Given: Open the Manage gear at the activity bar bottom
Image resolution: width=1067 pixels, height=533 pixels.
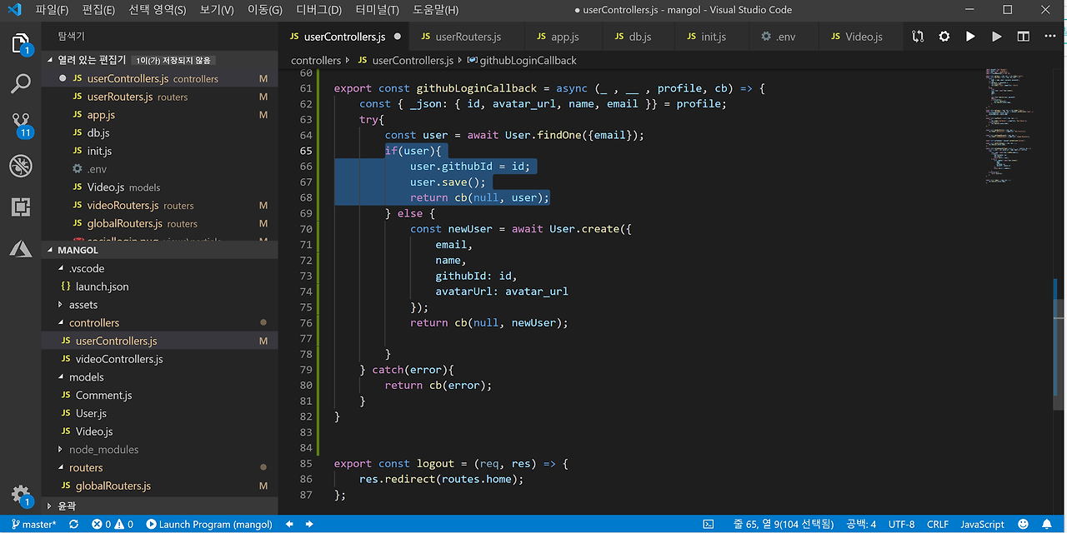Looking at the screenshot, I should pyautogui.click(x=21, y=495).
